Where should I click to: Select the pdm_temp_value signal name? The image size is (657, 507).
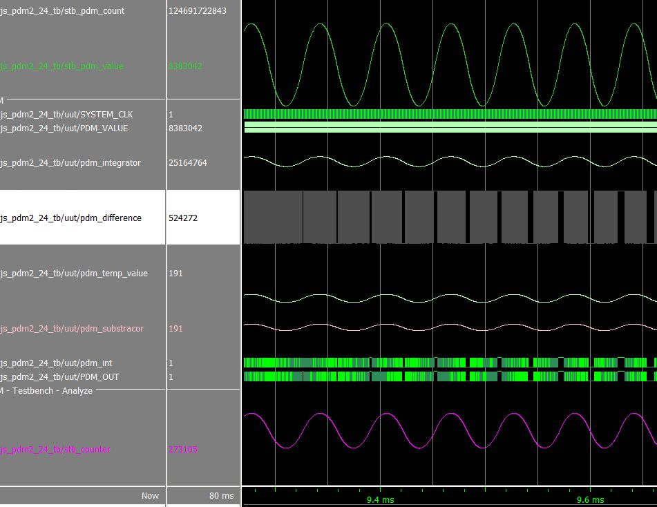(74, 274)
